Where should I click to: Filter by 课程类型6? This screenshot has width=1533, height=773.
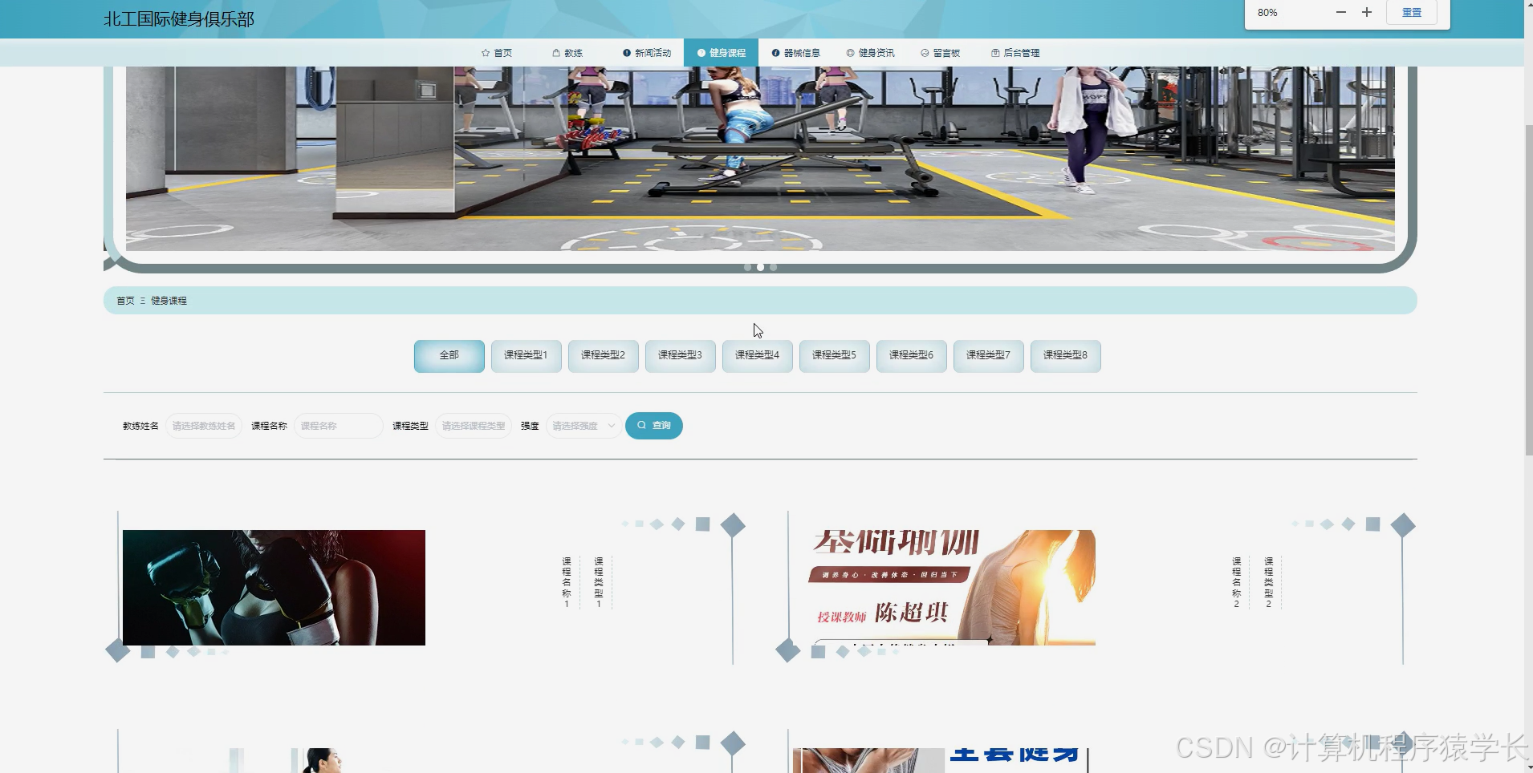click(911, 355)
